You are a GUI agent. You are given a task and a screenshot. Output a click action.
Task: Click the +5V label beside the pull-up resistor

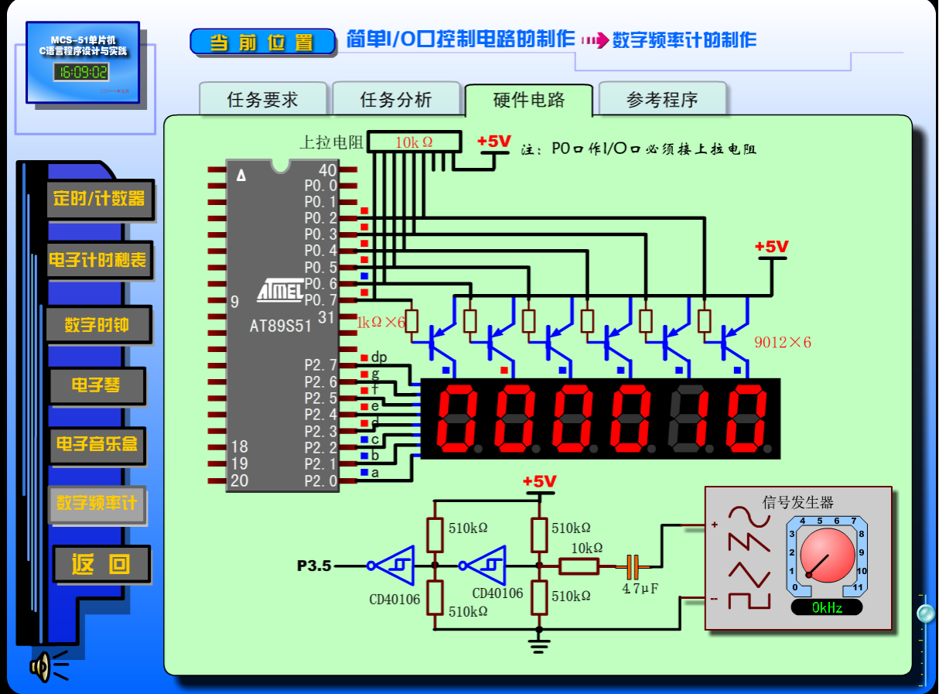(x=494, y=141)
